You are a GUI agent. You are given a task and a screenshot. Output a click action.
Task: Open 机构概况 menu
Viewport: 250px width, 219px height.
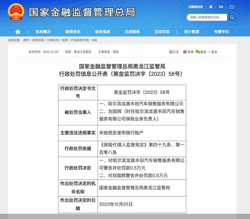point(43,32)
